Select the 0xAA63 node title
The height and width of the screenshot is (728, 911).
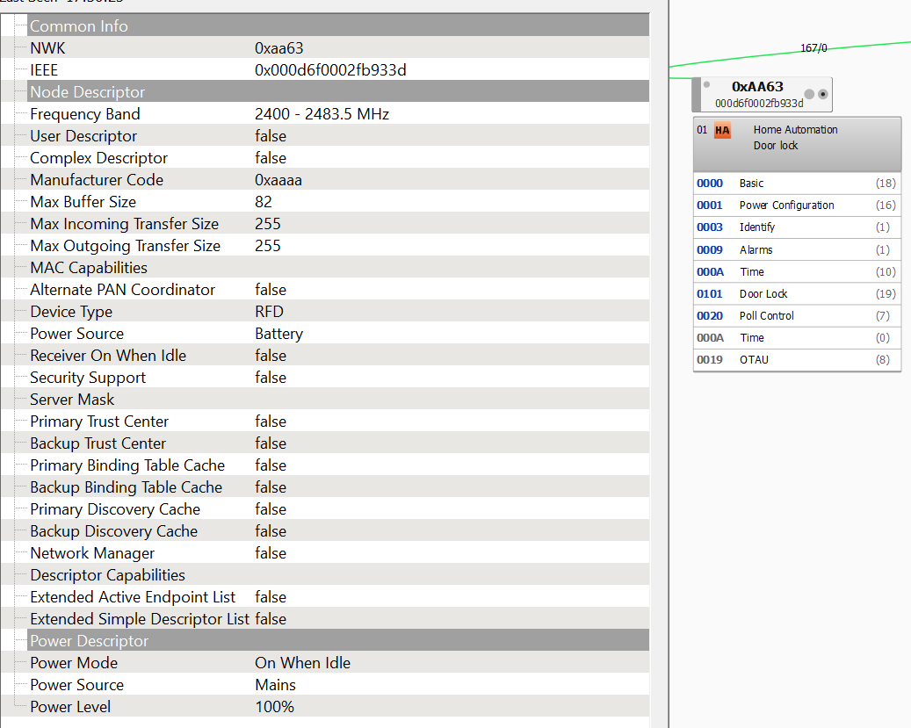click(x=757, y=87)
